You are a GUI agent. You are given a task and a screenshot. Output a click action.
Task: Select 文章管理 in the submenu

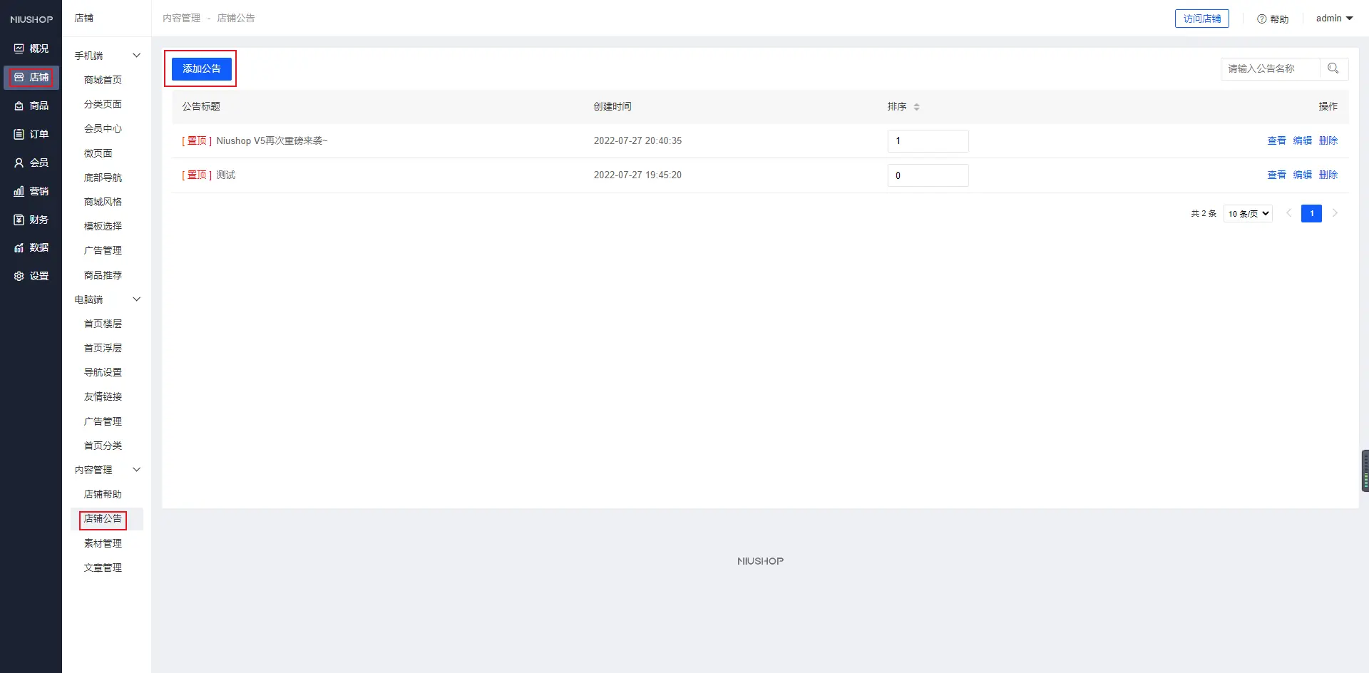(x=103, y=567)
